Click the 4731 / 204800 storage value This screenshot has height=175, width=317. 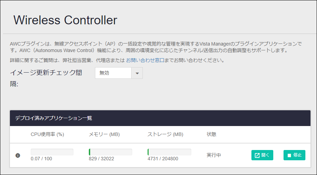(163, 159)
